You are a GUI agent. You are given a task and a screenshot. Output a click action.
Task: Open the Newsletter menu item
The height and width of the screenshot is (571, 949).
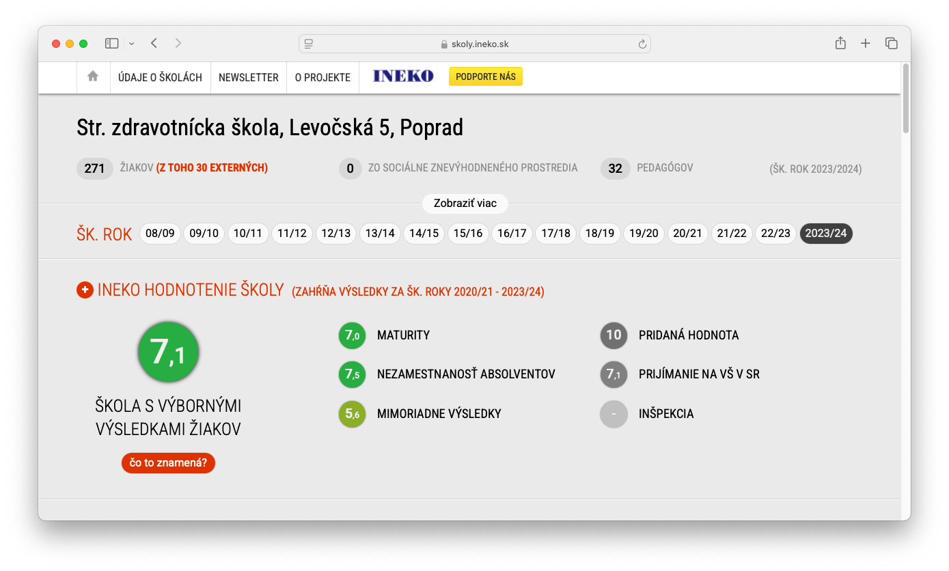click(249, 77)
